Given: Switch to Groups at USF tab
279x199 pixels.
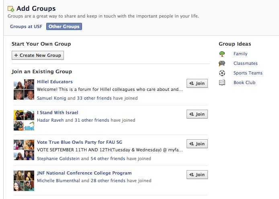Looking at the screenshot, I should coord(26,26).
